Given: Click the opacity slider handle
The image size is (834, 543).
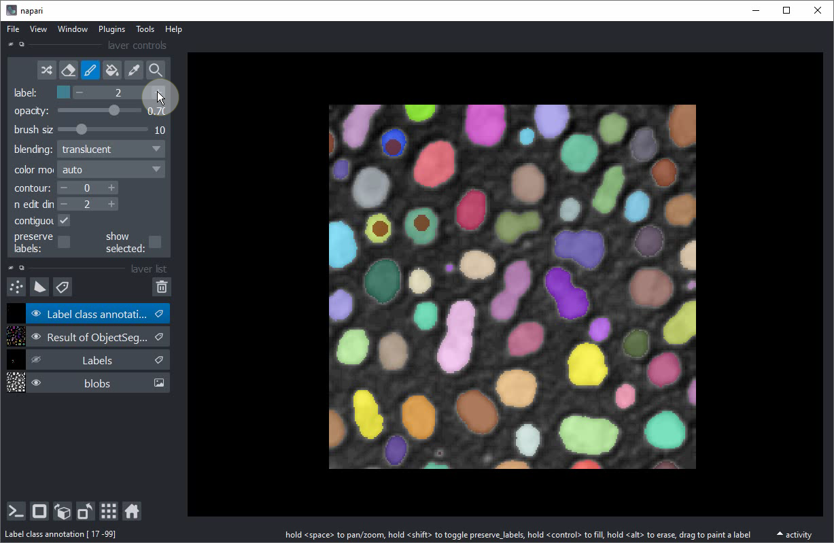Looking at the screenshot, I should click(x=114, y=110).
